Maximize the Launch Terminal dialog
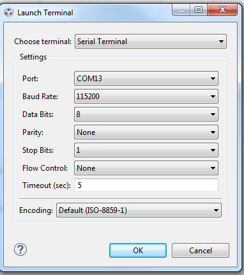 (199, 10)
